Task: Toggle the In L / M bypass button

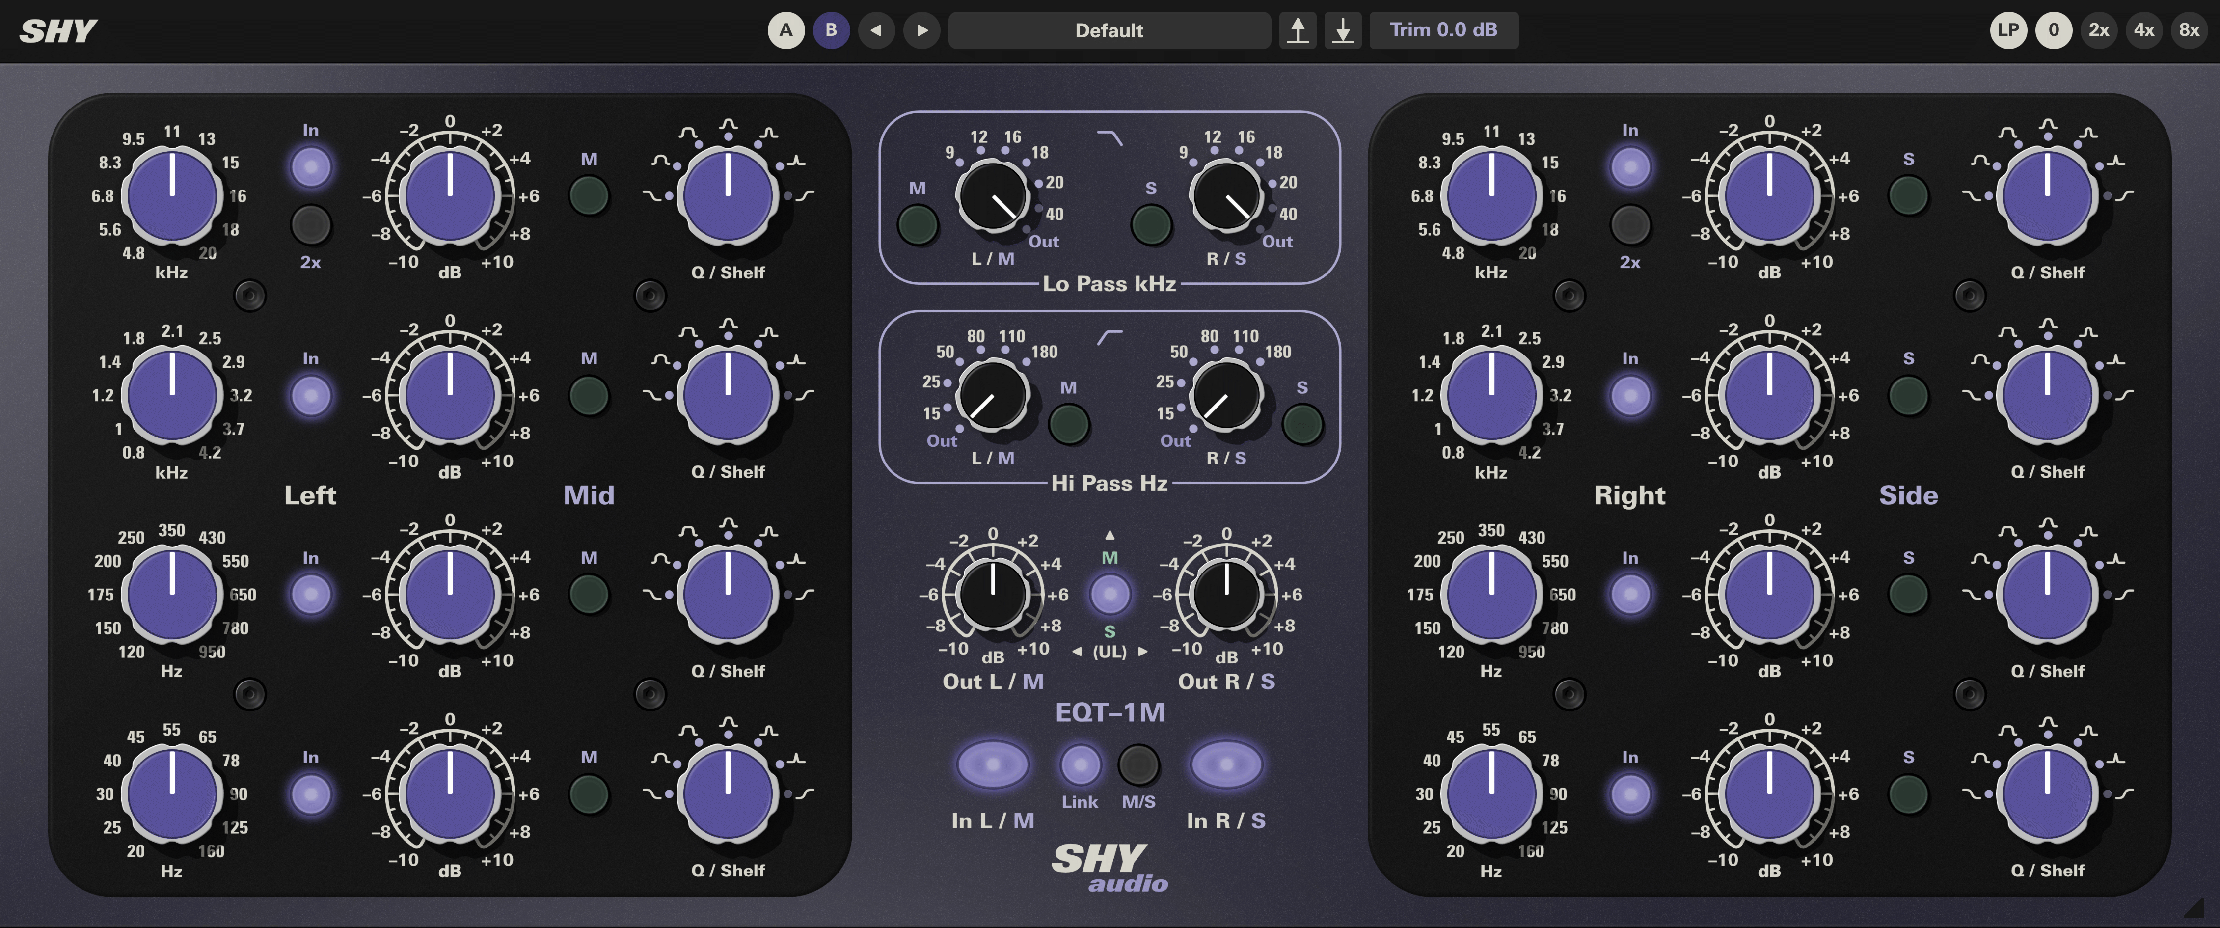Action: (993, 764)
